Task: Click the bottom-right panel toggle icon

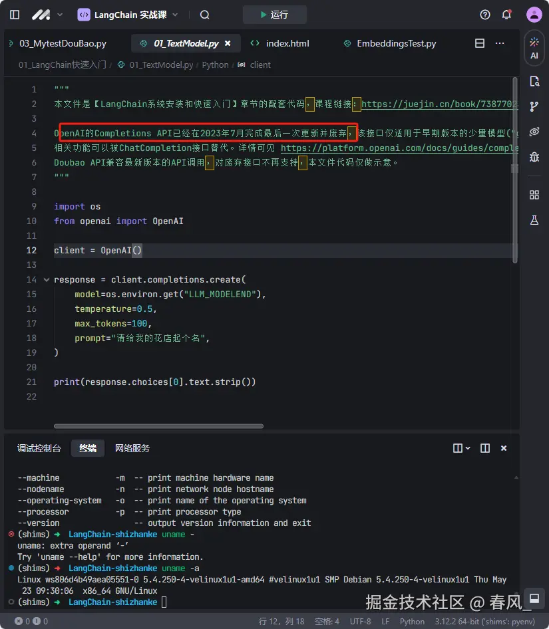Action: coord(534,598)
